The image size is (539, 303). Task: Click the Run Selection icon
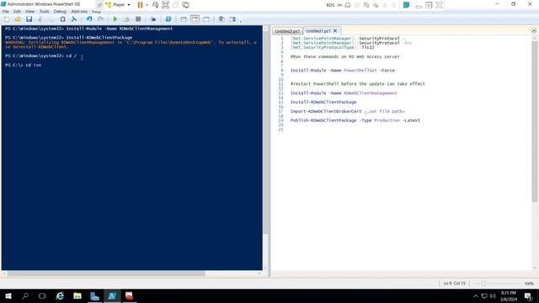tap(126, 19)
